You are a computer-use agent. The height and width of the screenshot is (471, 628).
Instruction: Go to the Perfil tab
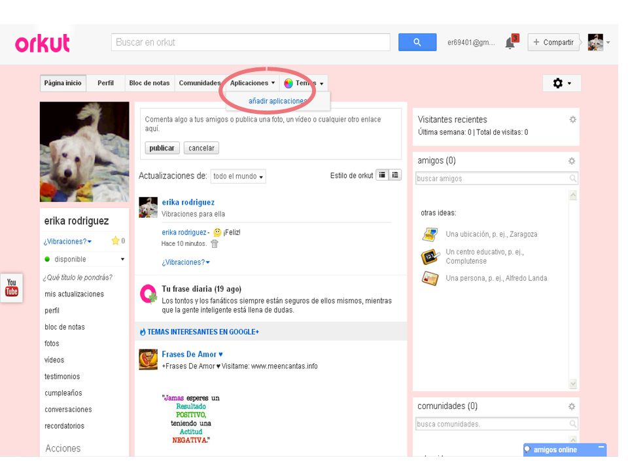(106, 83)
